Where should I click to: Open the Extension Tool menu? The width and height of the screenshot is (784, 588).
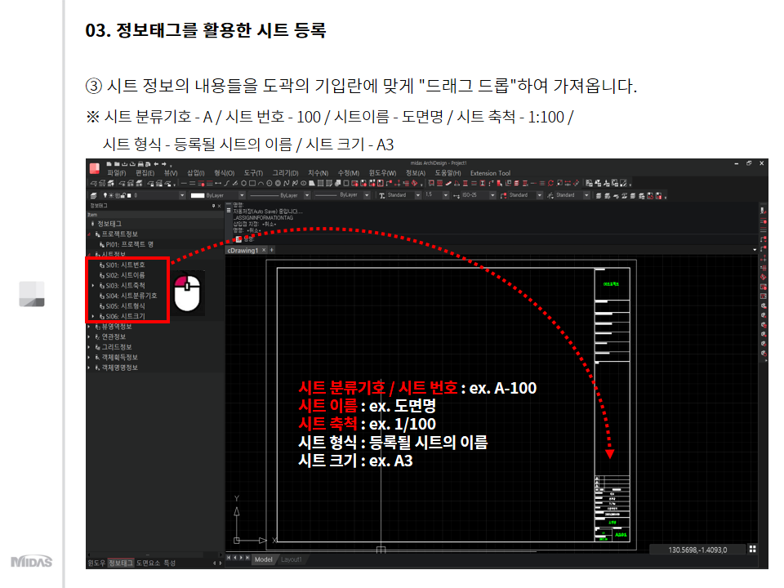(x=490, y=173)
